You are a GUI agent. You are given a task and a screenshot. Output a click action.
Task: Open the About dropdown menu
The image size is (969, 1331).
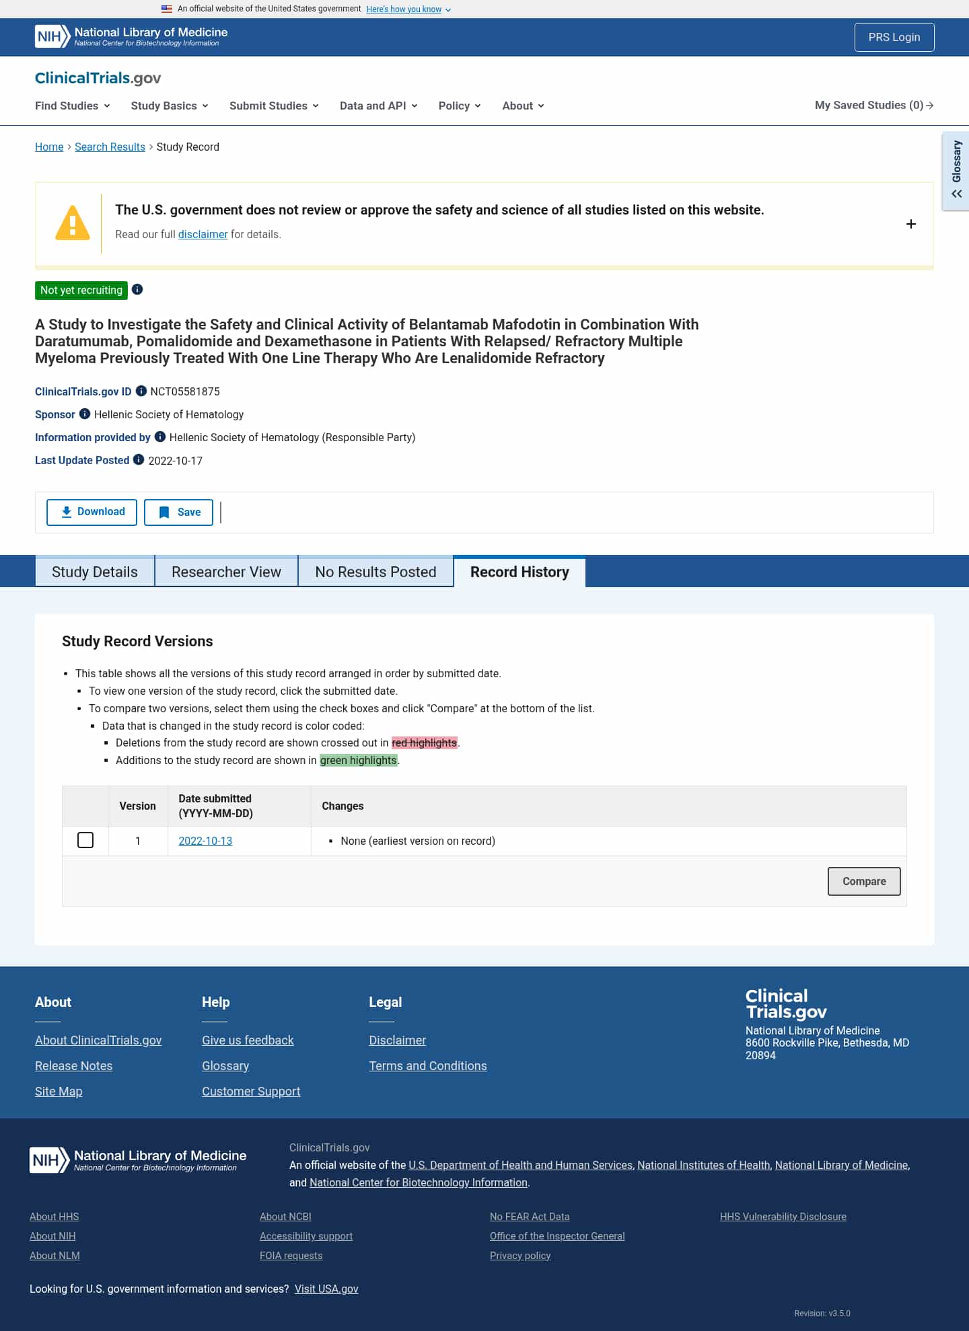[x=523, y=106]
